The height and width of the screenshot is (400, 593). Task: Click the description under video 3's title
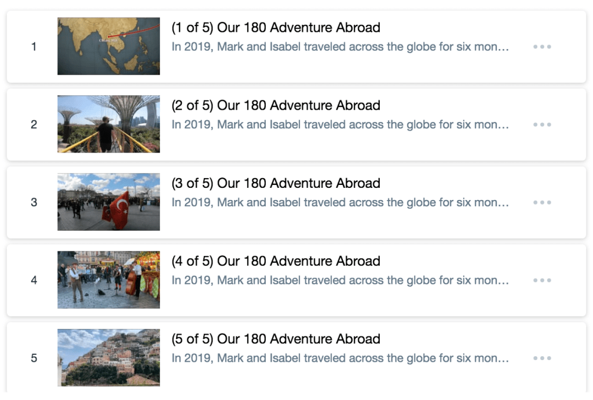pyautogui.click(x=340, y=203)
